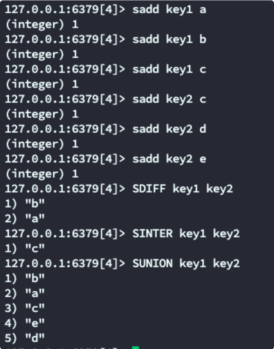The image size is (274, 349).
Task: Click the 'sadd key1 b' command text
Action: pos(169,40)
